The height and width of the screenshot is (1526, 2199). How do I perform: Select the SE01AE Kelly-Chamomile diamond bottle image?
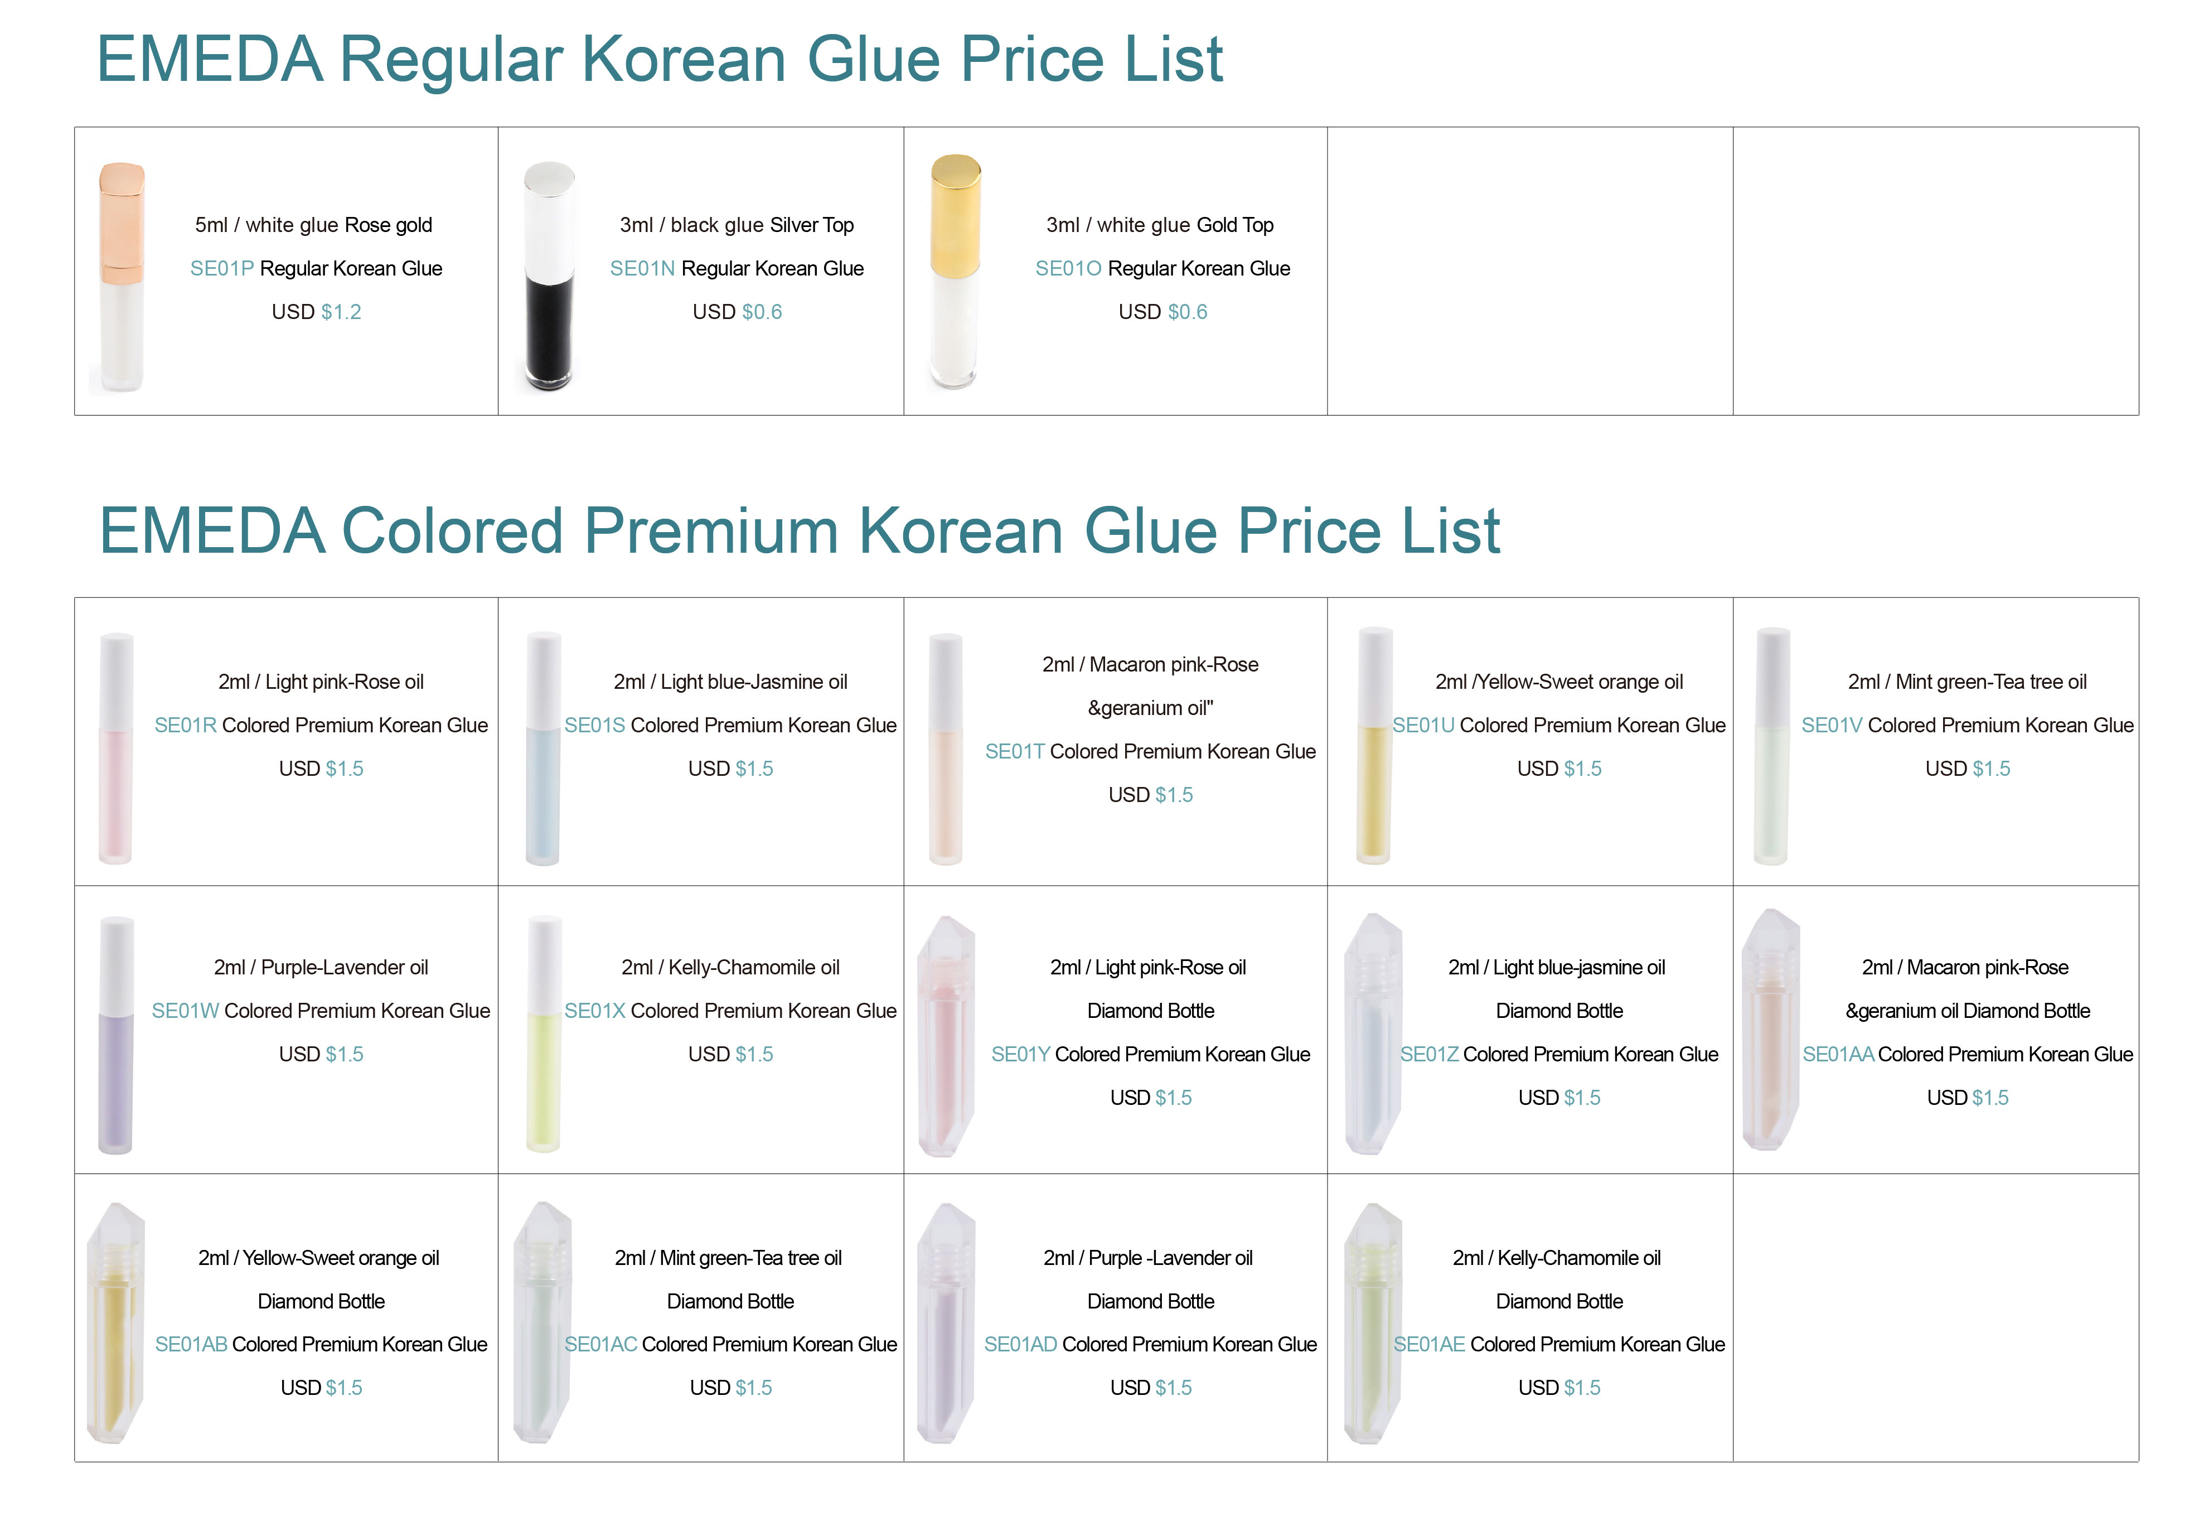(1372, 1324)
